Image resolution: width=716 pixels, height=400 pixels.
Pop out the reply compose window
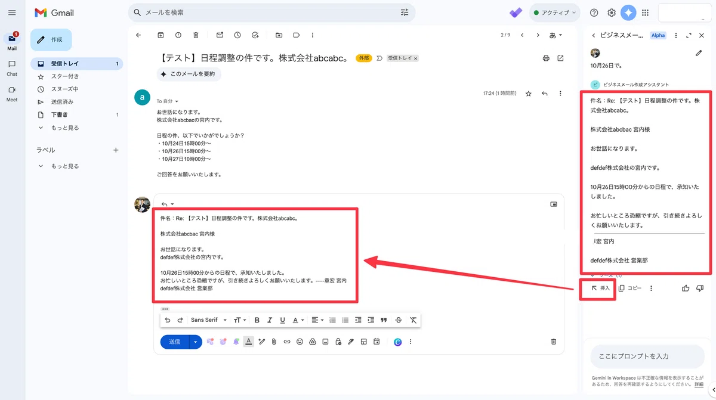click(554, 204)
